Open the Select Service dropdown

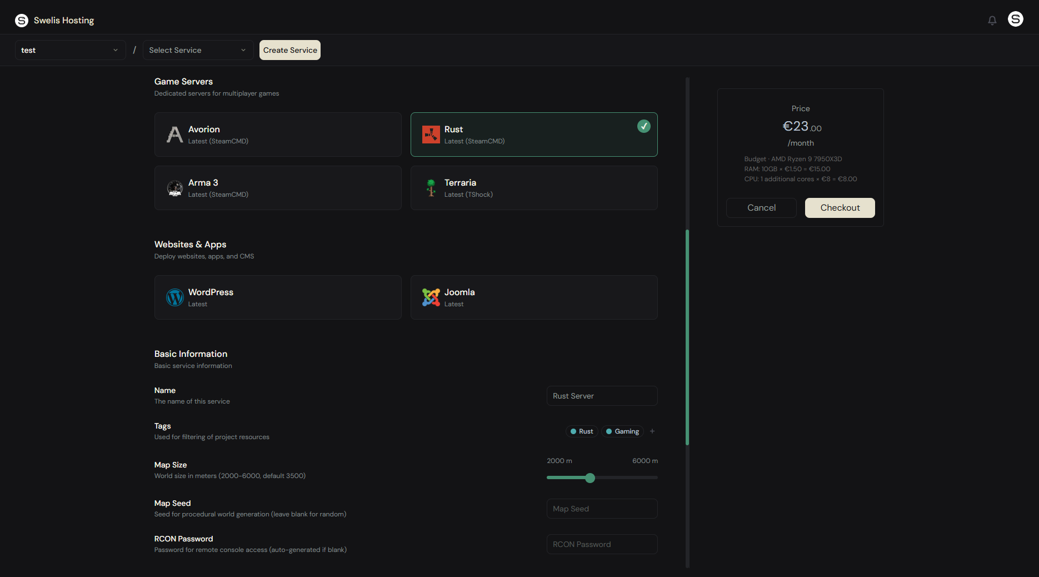[x=192, y=50]
